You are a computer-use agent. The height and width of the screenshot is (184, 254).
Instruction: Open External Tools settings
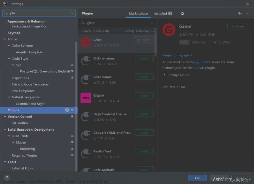22,168
